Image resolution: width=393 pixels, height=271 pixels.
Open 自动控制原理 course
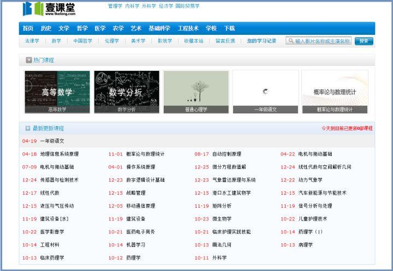pos(227,154)
